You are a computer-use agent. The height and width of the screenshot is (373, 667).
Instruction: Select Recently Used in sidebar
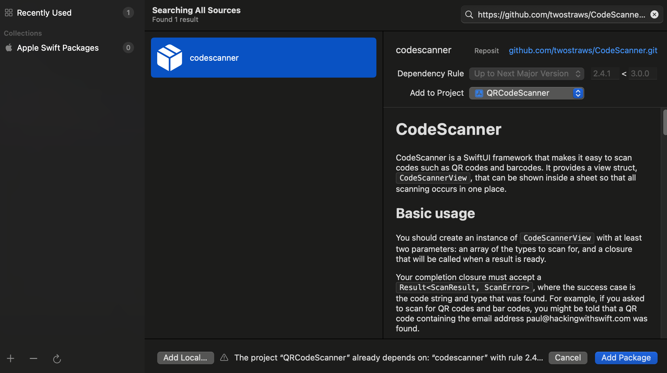(x=44, y=13)
